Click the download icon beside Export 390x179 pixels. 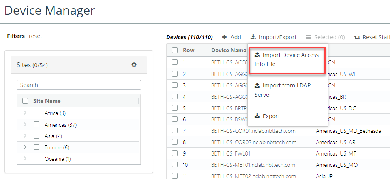click(x=257, y=116)
